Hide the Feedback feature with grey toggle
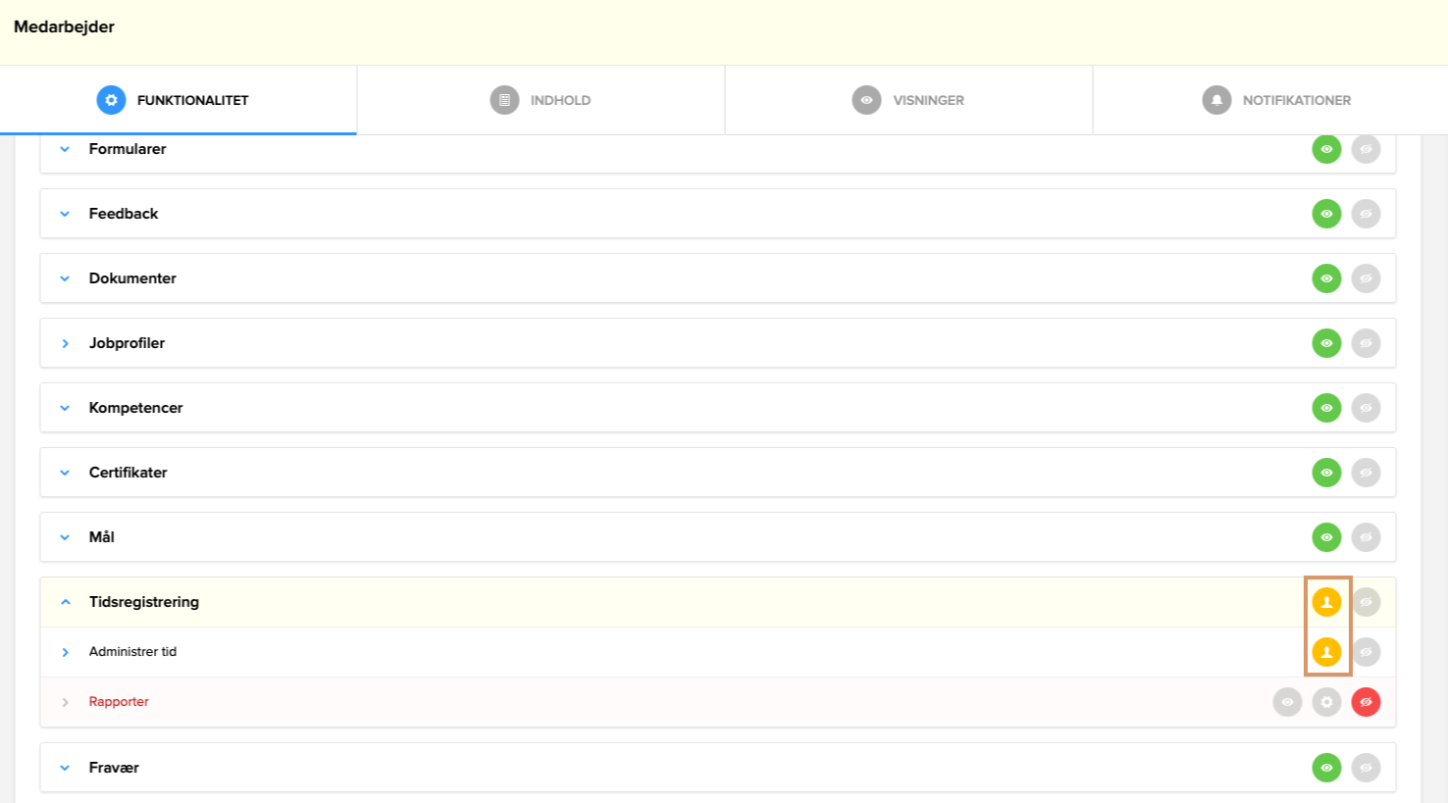 pyautogui.click(x=1366, y=214)
